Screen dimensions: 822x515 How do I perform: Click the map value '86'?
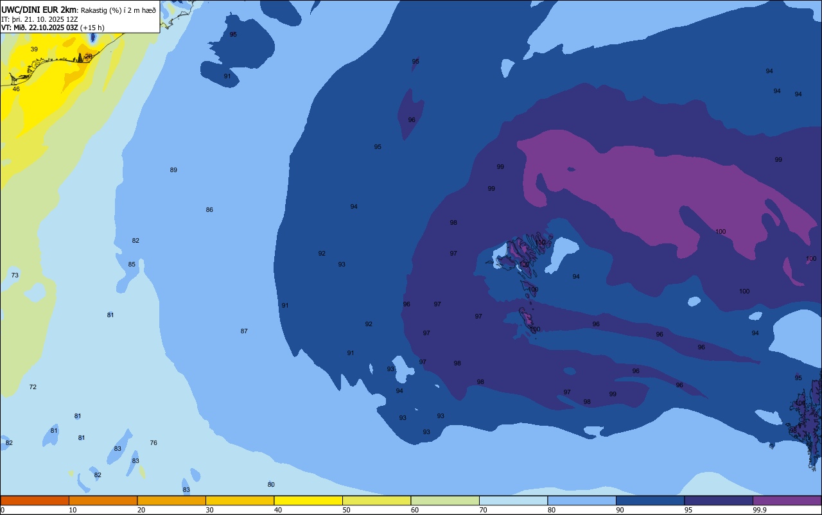tap(209, 210)
